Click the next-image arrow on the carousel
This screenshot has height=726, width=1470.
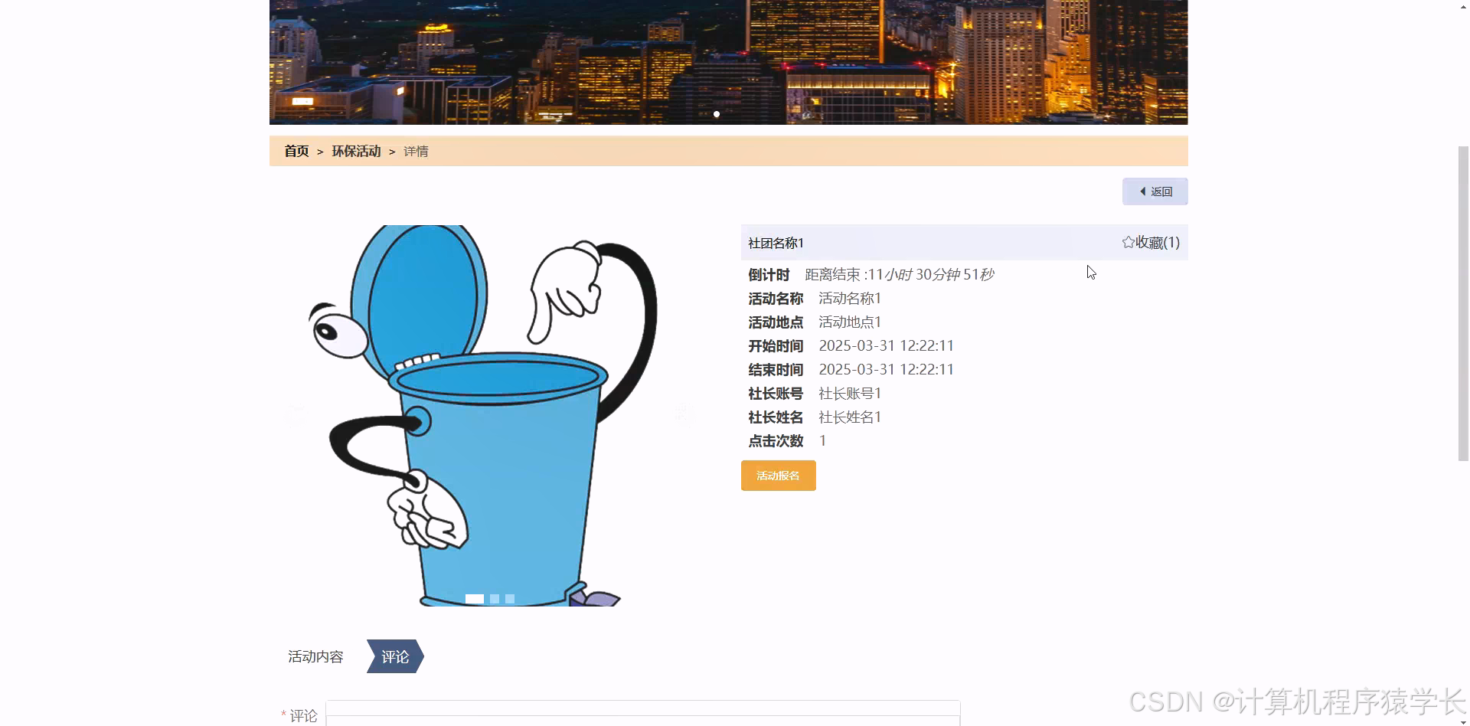pos(684,415)
